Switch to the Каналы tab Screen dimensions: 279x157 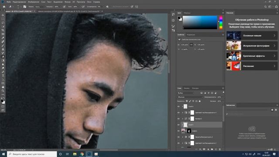point(187,88)
